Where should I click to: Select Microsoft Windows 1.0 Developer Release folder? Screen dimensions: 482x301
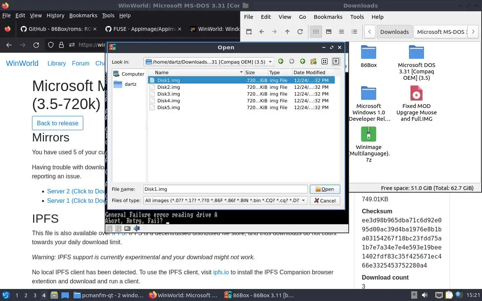coord(369,103)
